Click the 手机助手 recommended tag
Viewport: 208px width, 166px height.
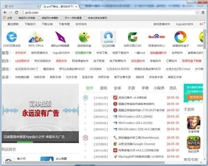click(20, 53)
